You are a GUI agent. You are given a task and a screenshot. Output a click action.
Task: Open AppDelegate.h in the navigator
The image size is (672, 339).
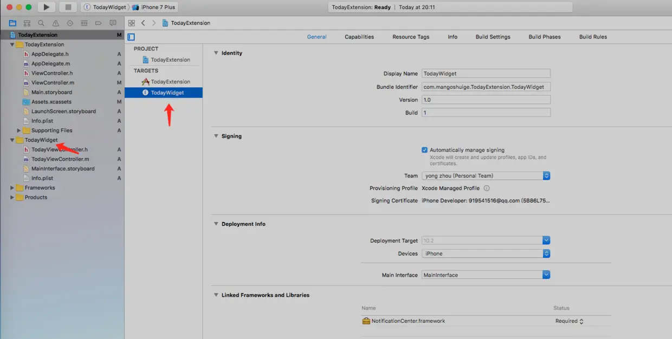tap(50, 54)
